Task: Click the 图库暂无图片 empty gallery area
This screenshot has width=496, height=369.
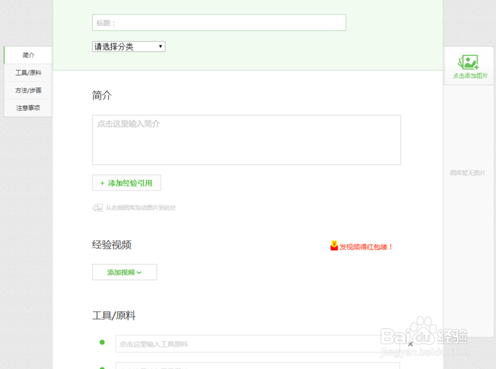Action: (x=468, y=173)
